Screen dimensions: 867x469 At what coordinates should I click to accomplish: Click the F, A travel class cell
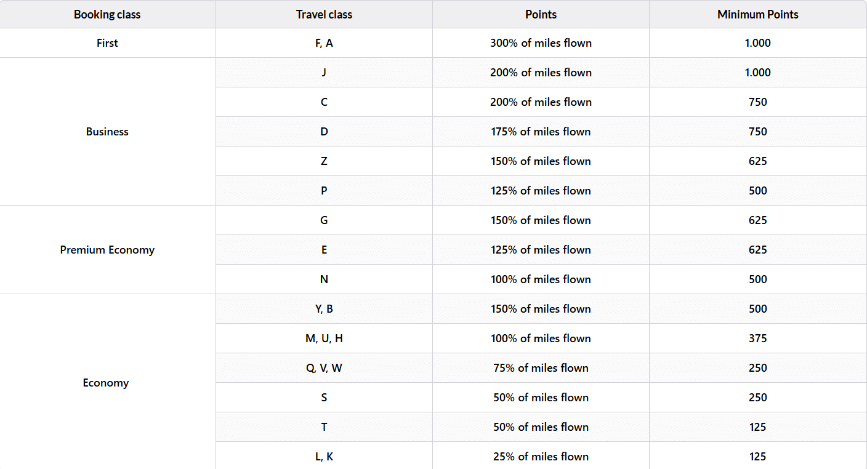[x=324, y=43]
